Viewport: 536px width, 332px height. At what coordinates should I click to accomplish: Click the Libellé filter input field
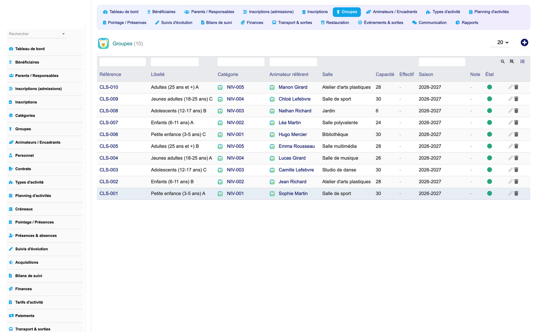pyautogui.click(x=175, y=62)
